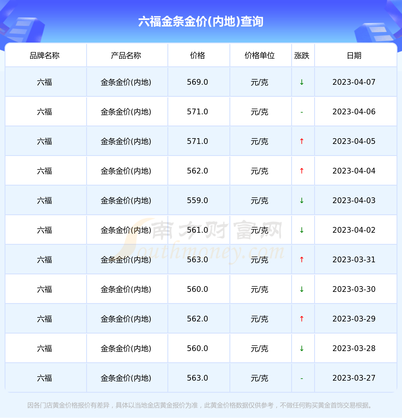Click price 571.0 in the 2023-04-05 row
The height and width of the screenshot is (418, 402).
tap(198, 141)
